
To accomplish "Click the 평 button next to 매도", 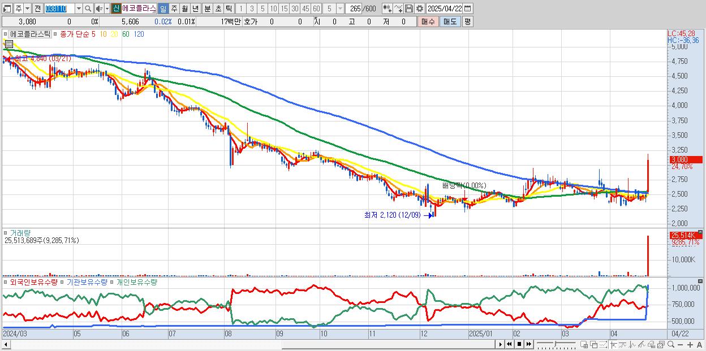I will click(x=467, y=21).
